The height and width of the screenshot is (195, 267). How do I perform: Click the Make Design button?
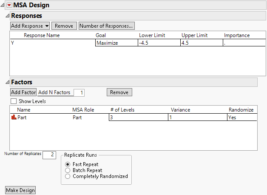(20, 190)
